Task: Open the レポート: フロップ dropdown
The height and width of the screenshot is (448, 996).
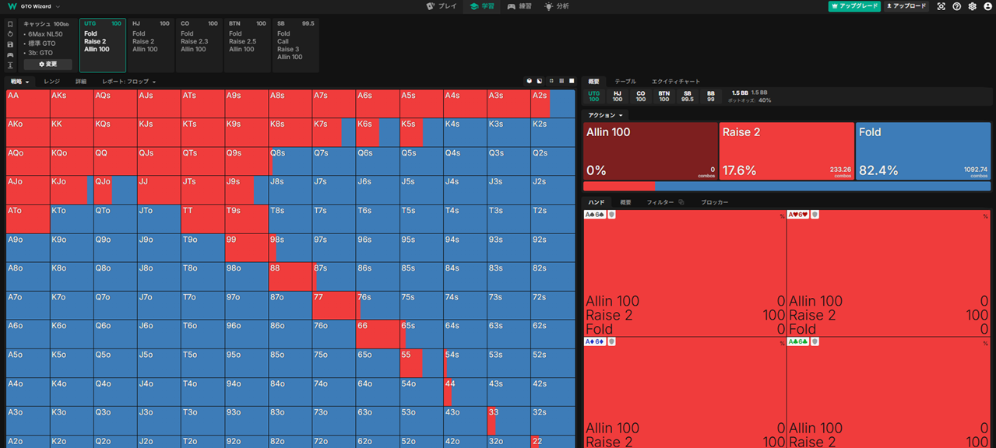Action: (x=129, y=82)
